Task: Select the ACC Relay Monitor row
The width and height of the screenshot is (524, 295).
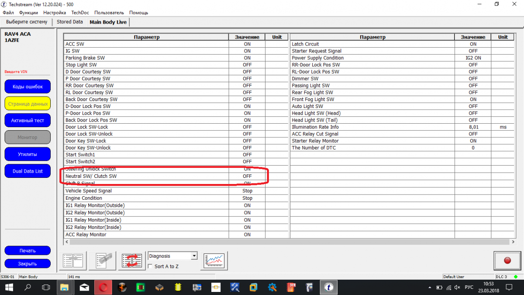Action: click(x=176, y=235)
